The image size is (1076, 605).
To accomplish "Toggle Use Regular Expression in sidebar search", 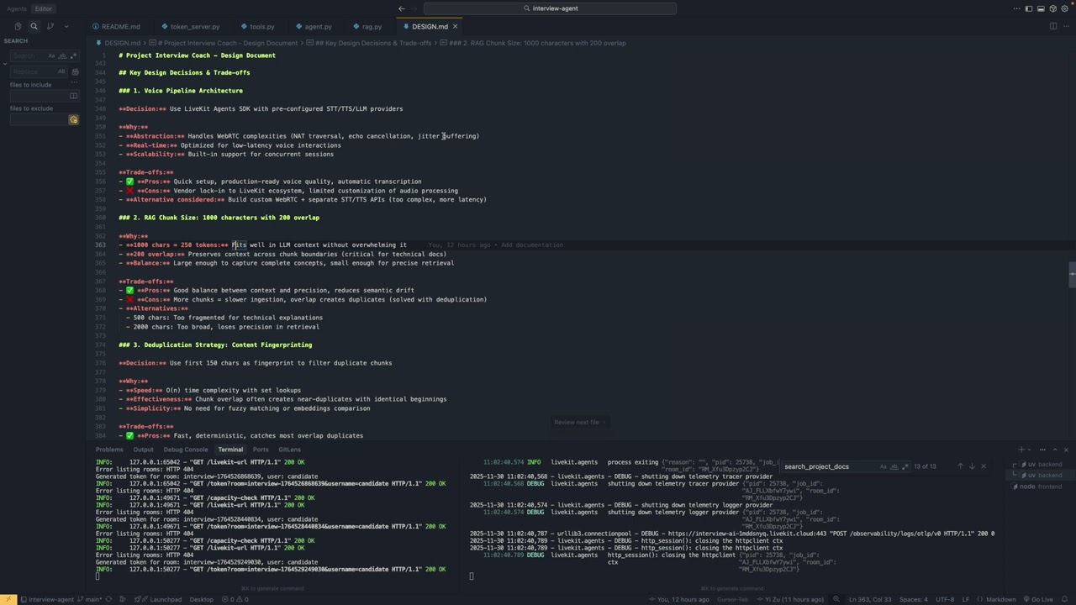I will pos(74,55).
